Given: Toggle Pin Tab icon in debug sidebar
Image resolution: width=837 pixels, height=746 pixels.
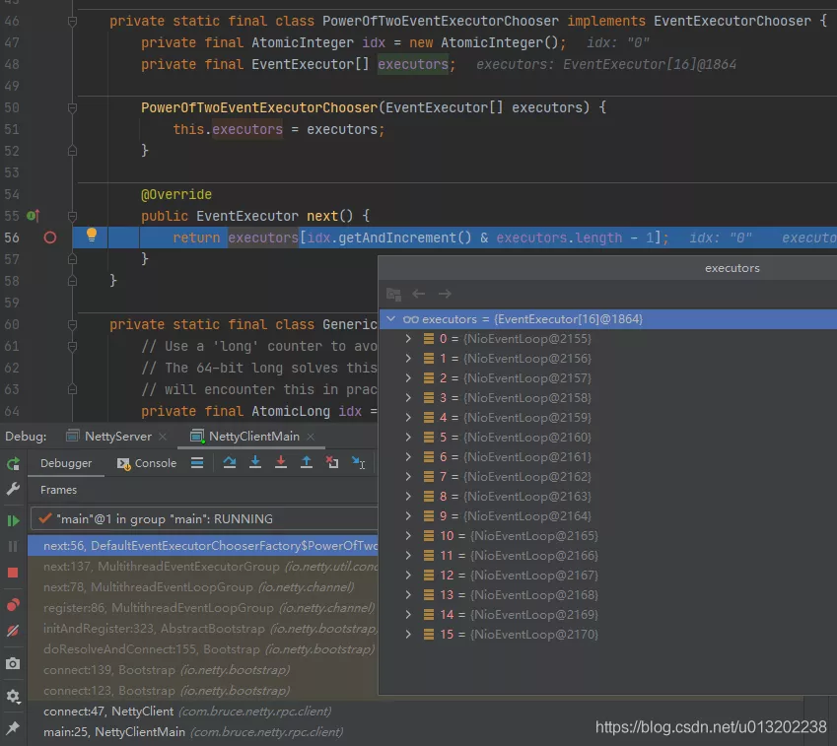Looking at the screenshot, I should point(13,727).
